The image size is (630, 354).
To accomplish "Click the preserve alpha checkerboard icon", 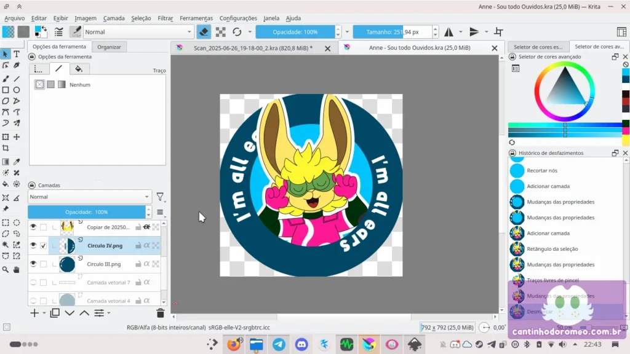I will point(221,32).
